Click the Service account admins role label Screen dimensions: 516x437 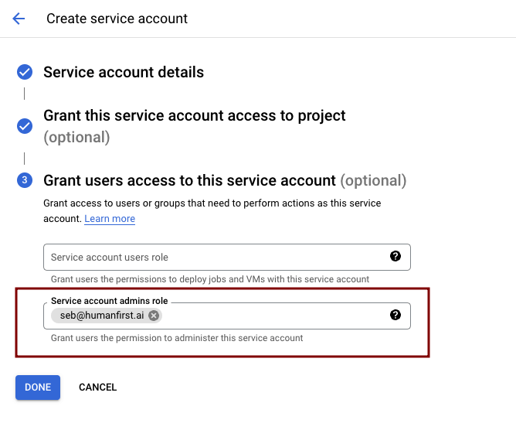(109, 301)
